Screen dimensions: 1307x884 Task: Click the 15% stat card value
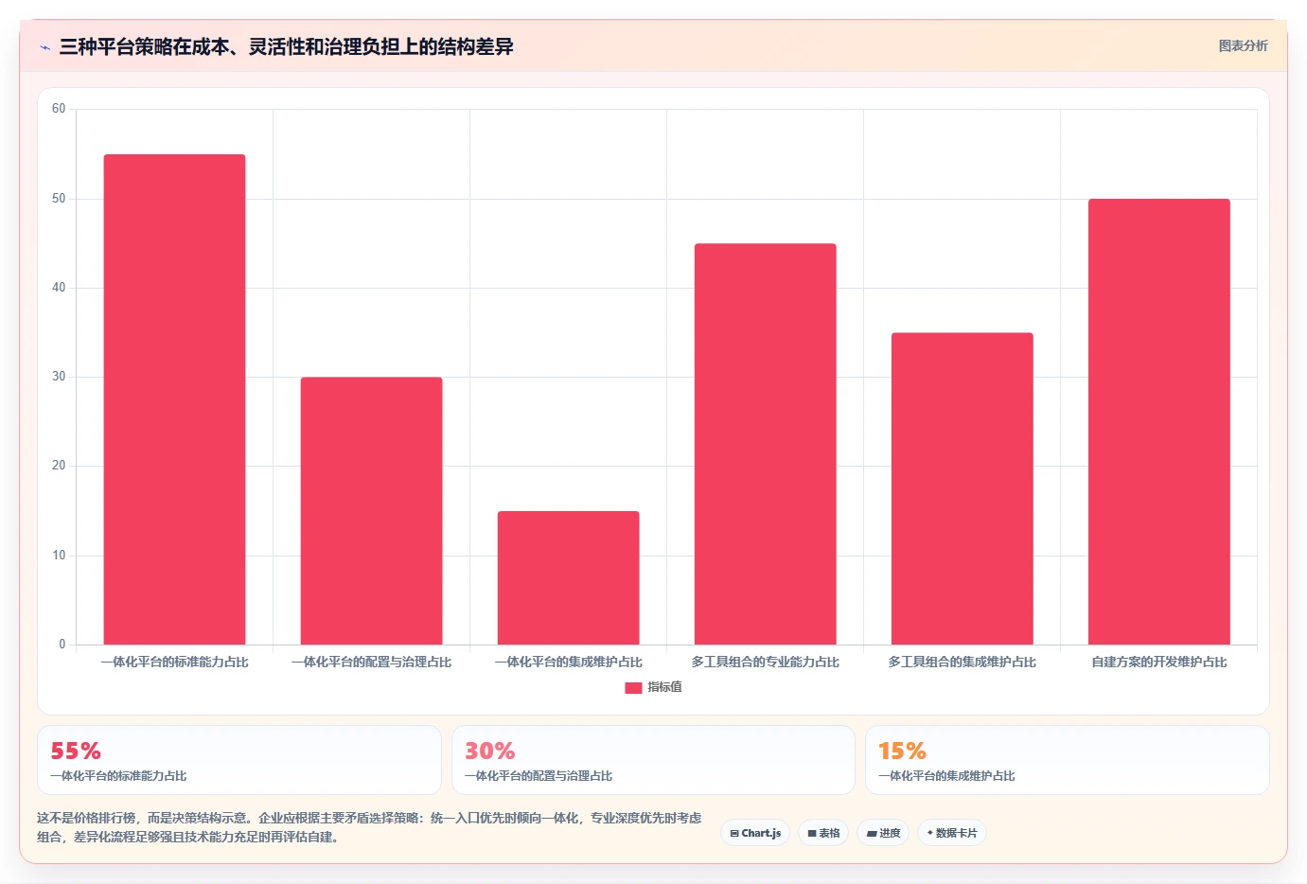click(902, 751)
